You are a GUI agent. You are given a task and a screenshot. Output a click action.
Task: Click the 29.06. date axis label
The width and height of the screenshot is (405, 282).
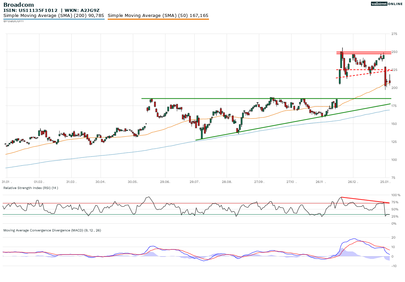(165, 182)
